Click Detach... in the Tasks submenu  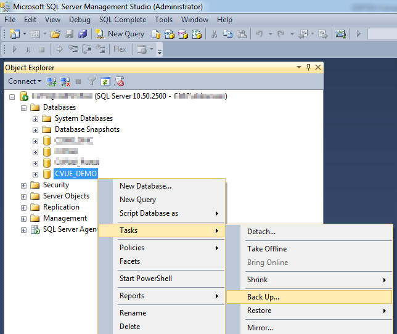click(x=261, y=232)
